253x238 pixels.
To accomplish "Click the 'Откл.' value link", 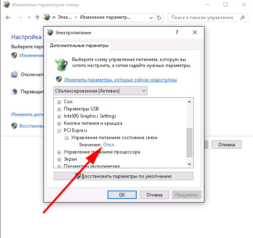I will point(109,145).
